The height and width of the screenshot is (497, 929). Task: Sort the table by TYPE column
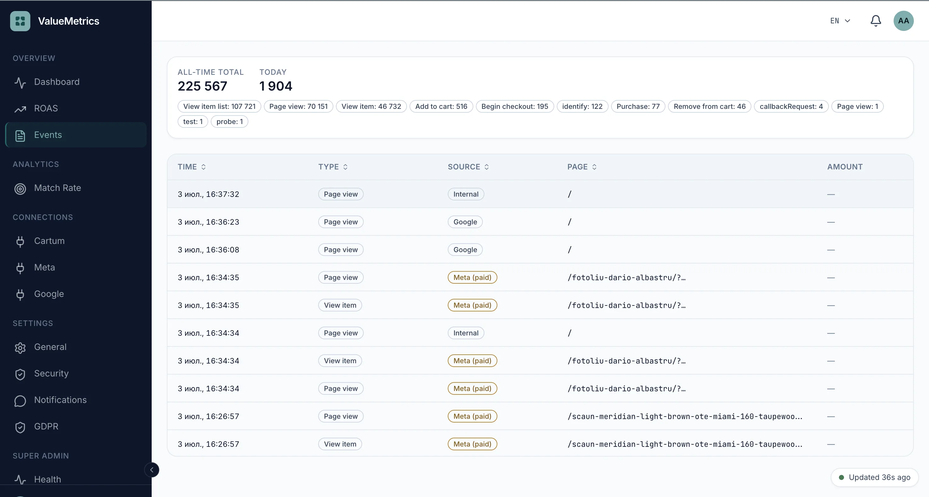(333, 167)
